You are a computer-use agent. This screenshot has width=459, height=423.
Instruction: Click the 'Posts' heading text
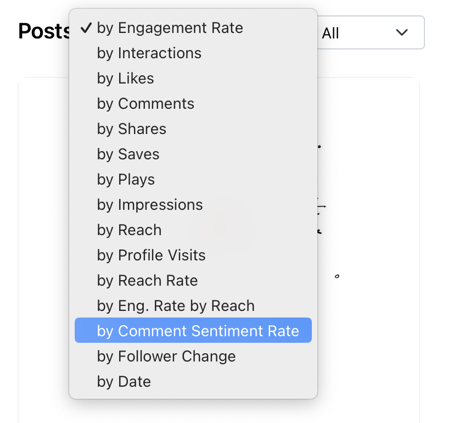pyautogui.click(x=43, y=32)
